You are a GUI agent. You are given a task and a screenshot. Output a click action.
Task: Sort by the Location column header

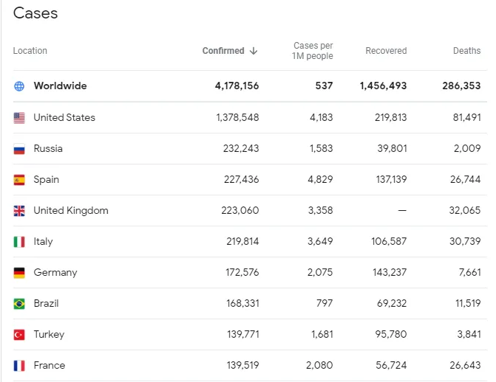(x=30, y=51)
